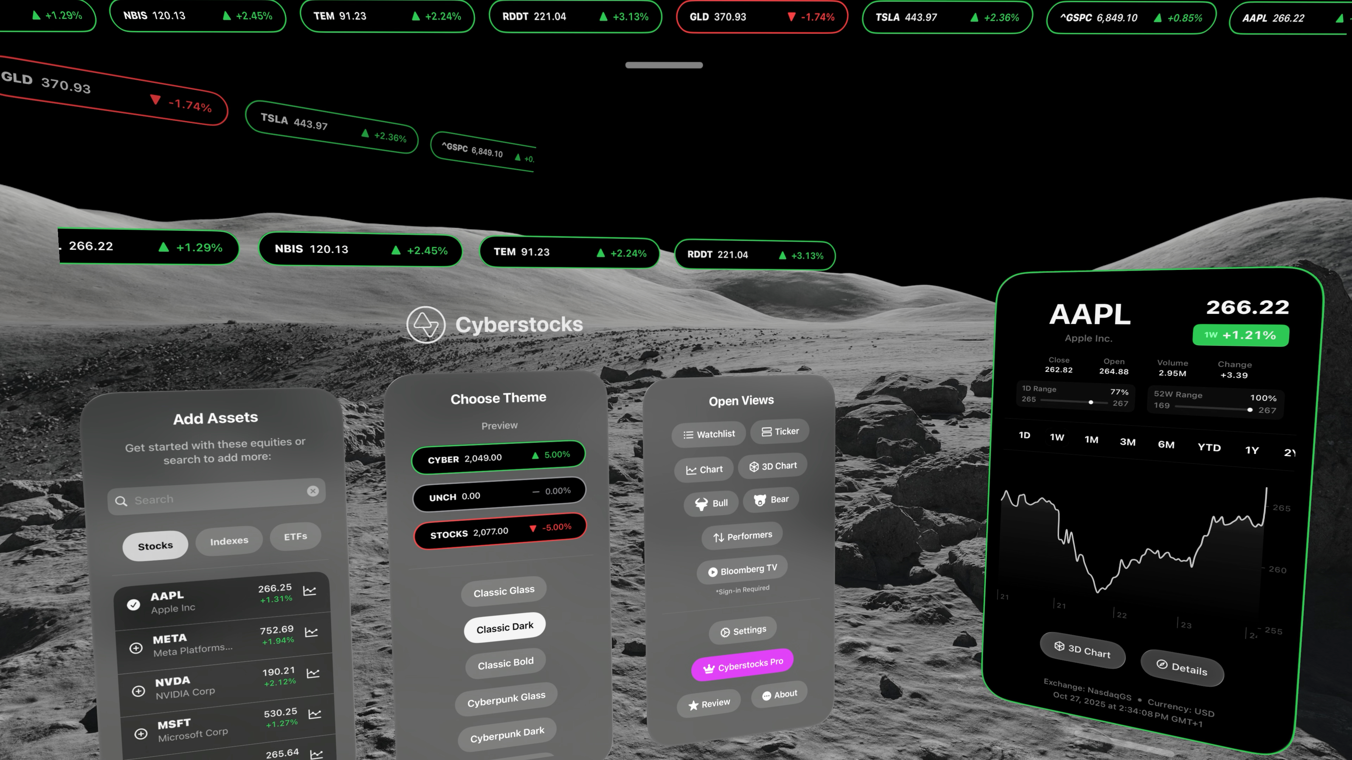Open the Performers view
This screenshot has height=760, width=1352.
click(x=742, y=536)
